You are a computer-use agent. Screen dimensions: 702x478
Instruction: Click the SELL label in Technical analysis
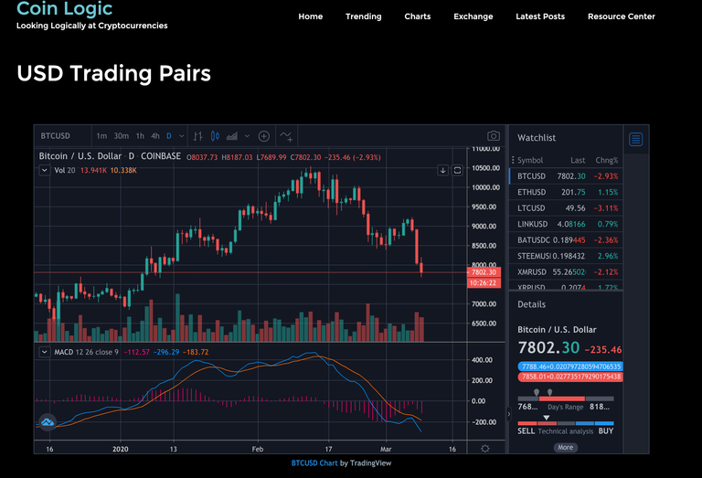click(x=526, y=431)
